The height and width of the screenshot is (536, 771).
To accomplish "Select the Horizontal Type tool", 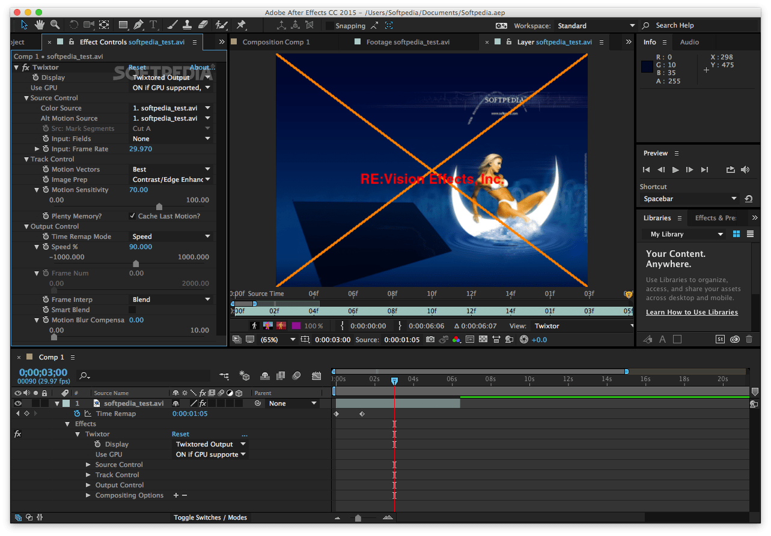I will [153, 25].
